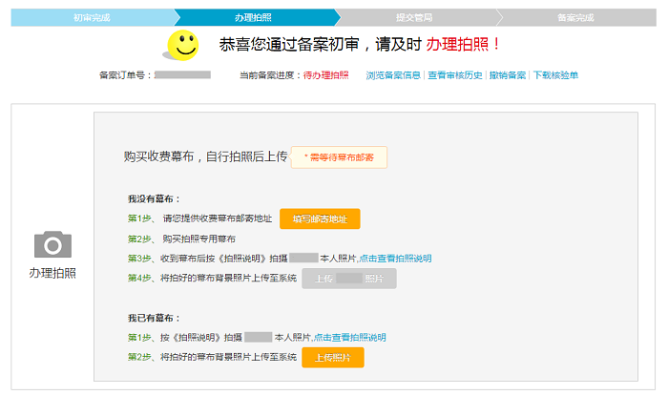Viewport: 668px width, 395px height.
Task: Select the 办理拍照 progress step
Action: 252,17
